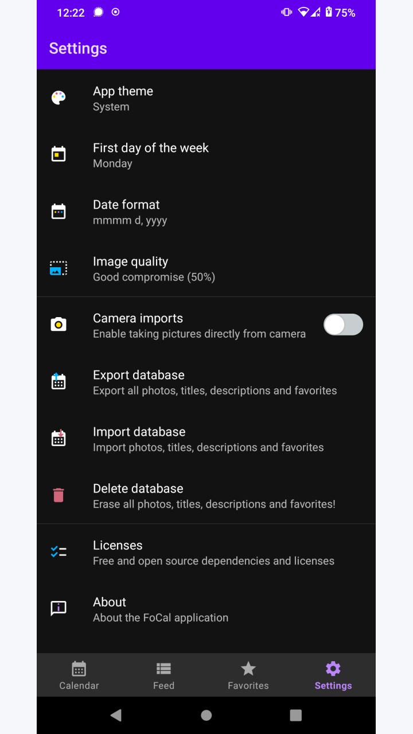Switch to the Feed tab
Image resolution: width=413 pixels, height=734 pixels.
tap(163, 675)
